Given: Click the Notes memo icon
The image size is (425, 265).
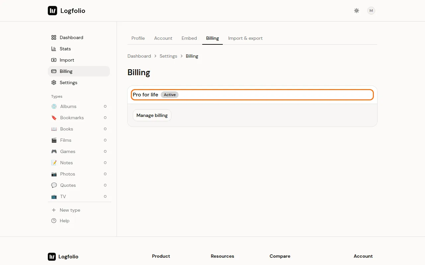Looking at the screenshot, I should pyautogui.click(x=54, y=163).
